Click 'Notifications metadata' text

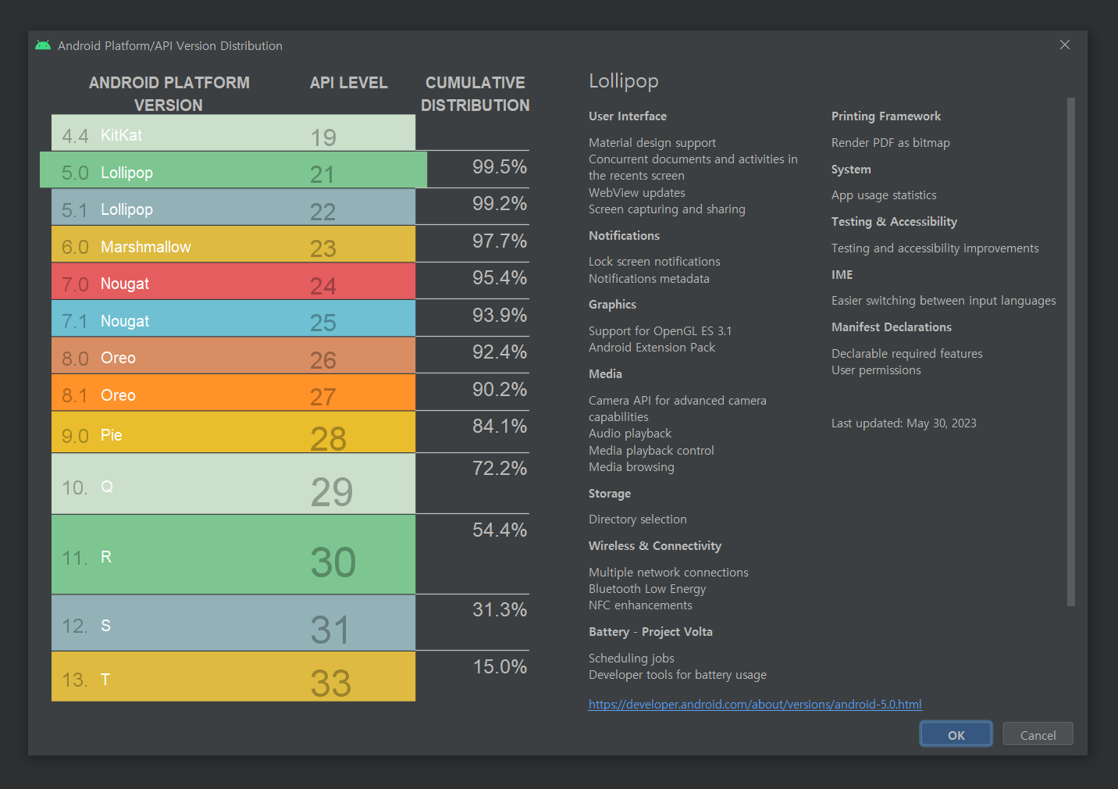click(x=649, y=279)
